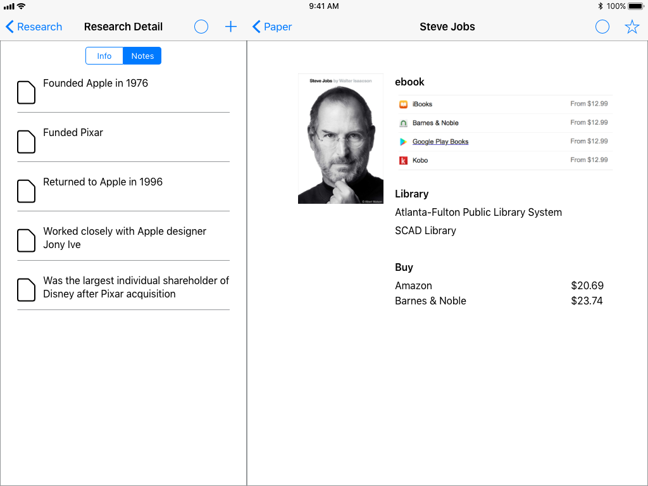Screen dimensions: 648x486
Task: Choose Amazon under Buy
Action: pyautogui.click(x=413, y=285)
